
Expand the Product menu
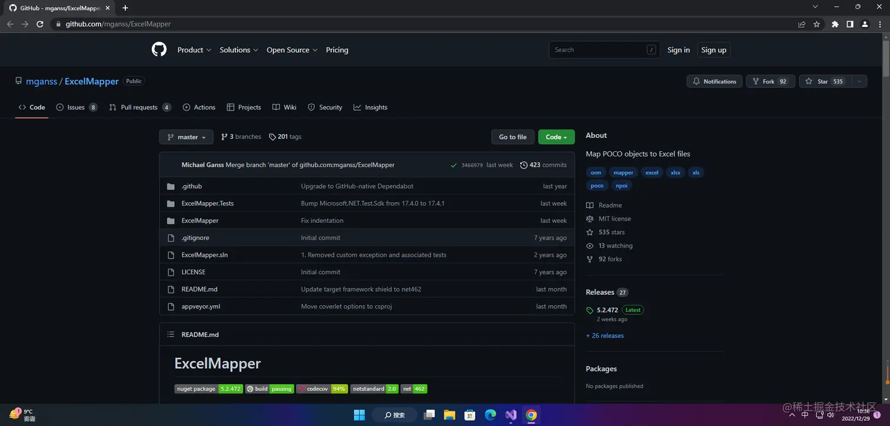pyautogui.click(x=194, y=50)
